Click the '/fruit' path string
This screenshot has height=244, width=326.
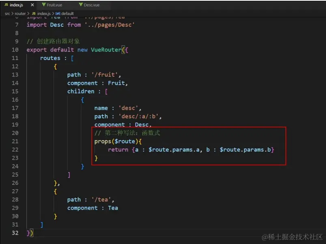[x=105, y=75]
